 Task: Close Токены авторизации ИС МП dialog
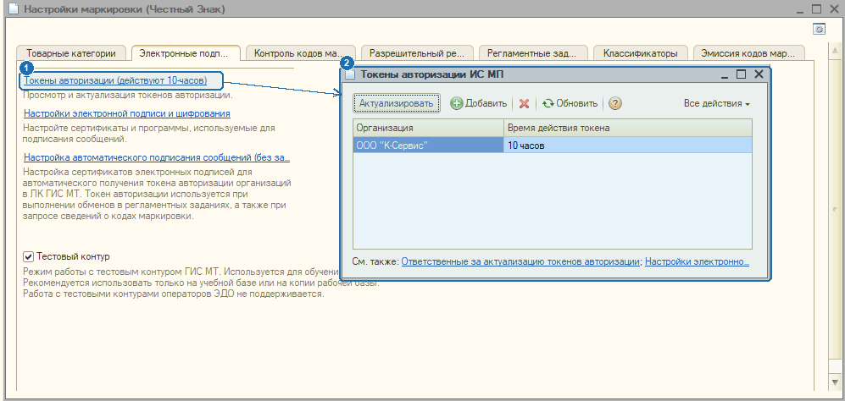click(759, 74)
